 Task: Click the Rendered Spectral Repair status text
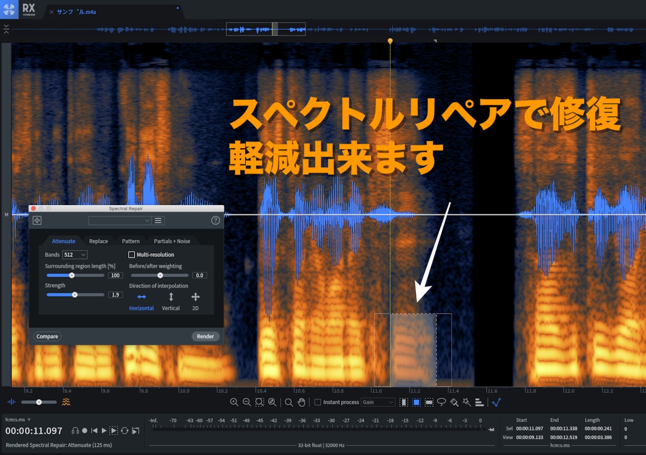pyautogui.click(x=59, y=445)
